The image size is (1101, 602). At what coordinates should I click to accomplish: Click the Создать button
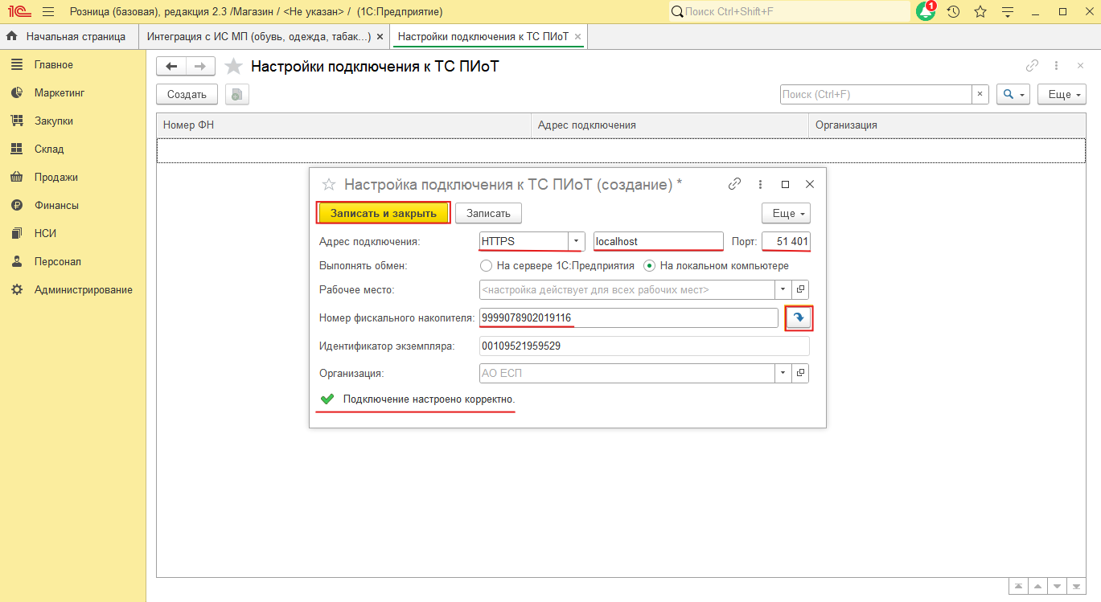187,95
